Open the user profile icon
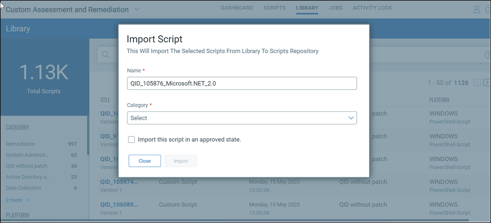Screen dimensions: 491x223 (477, 9)
